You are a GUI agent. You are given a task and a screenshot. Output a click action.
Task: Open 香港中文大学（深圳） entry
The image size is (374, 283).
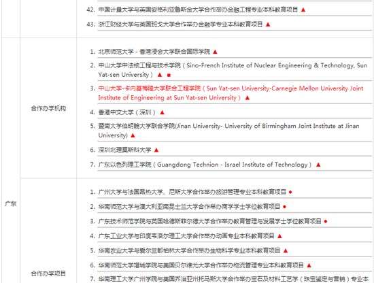pos(127,112)
